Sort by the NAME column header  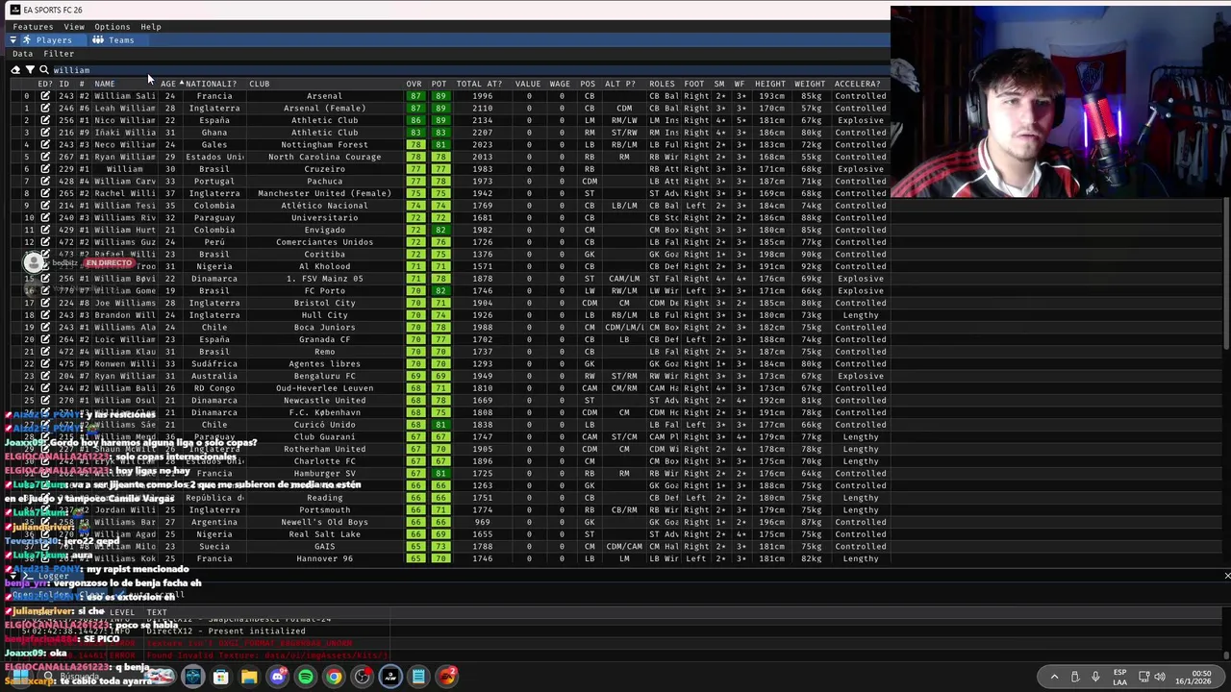point(105,84)
